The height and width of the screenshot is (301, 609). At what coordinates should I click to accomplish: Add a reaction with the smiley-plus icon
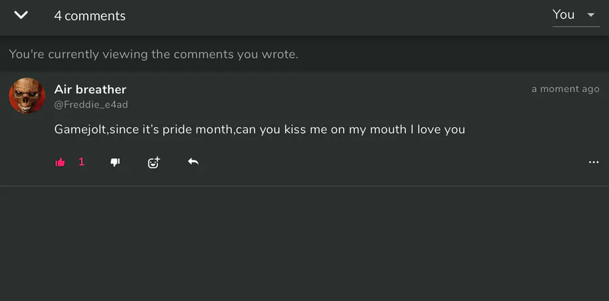coord(154,162)
